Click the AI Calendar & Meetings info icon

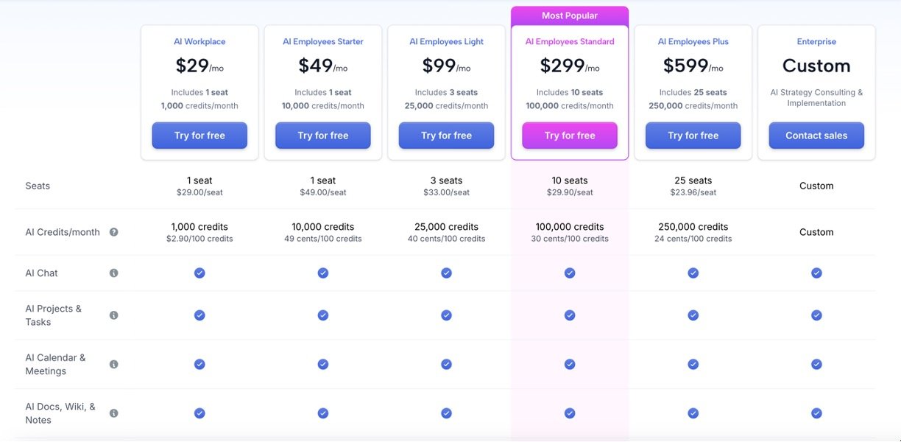point(114,364)
